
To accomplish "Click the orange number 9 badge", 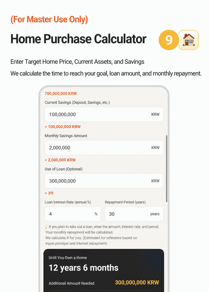I will tap(169, 40).
